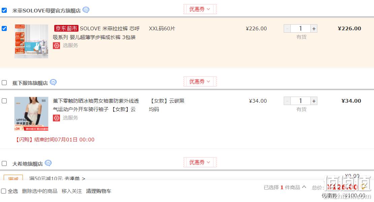Click quantity input field for 蕉下冰袖
The height and width of the screenshot is (202, 374).
(x=301, y=101)
